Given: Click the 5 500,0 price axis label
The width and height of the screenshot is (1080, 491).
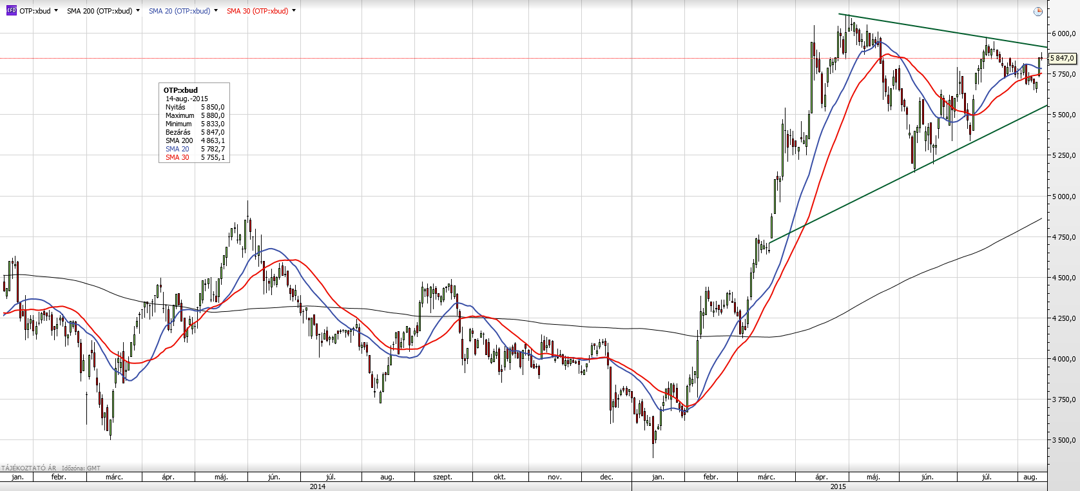Looking at the screenshot, I should (x=1064, y=115).
